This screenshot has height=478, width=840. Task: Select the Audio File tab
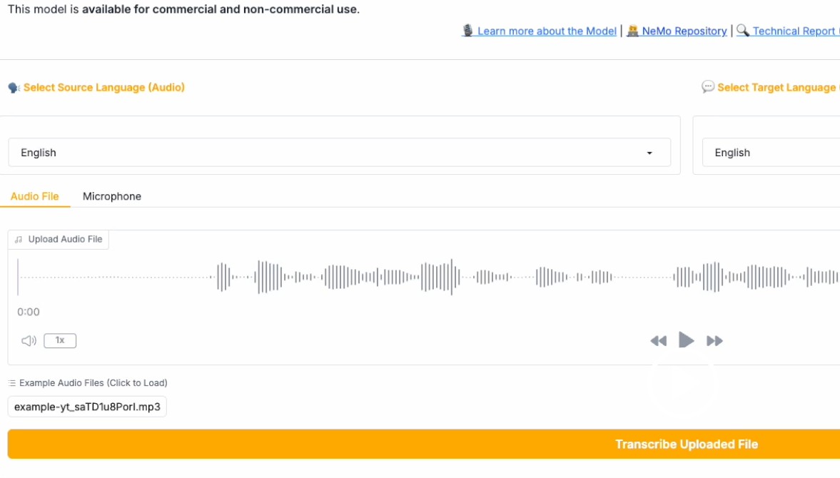[35, 196]
